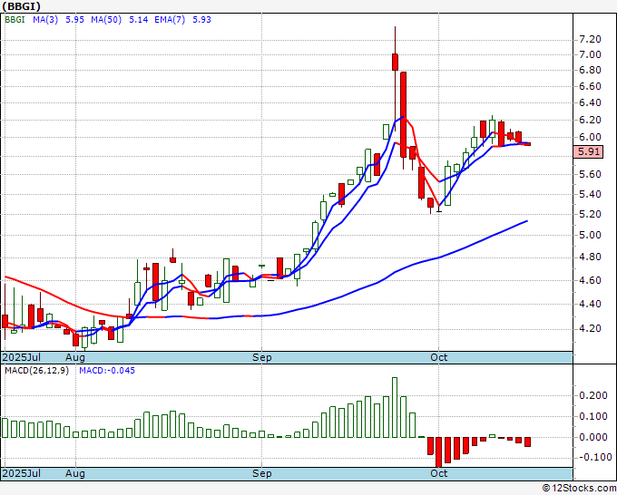The image size is (617, 495).
Task: Click the green BBGI legend label
Action: tap(15, 20)
